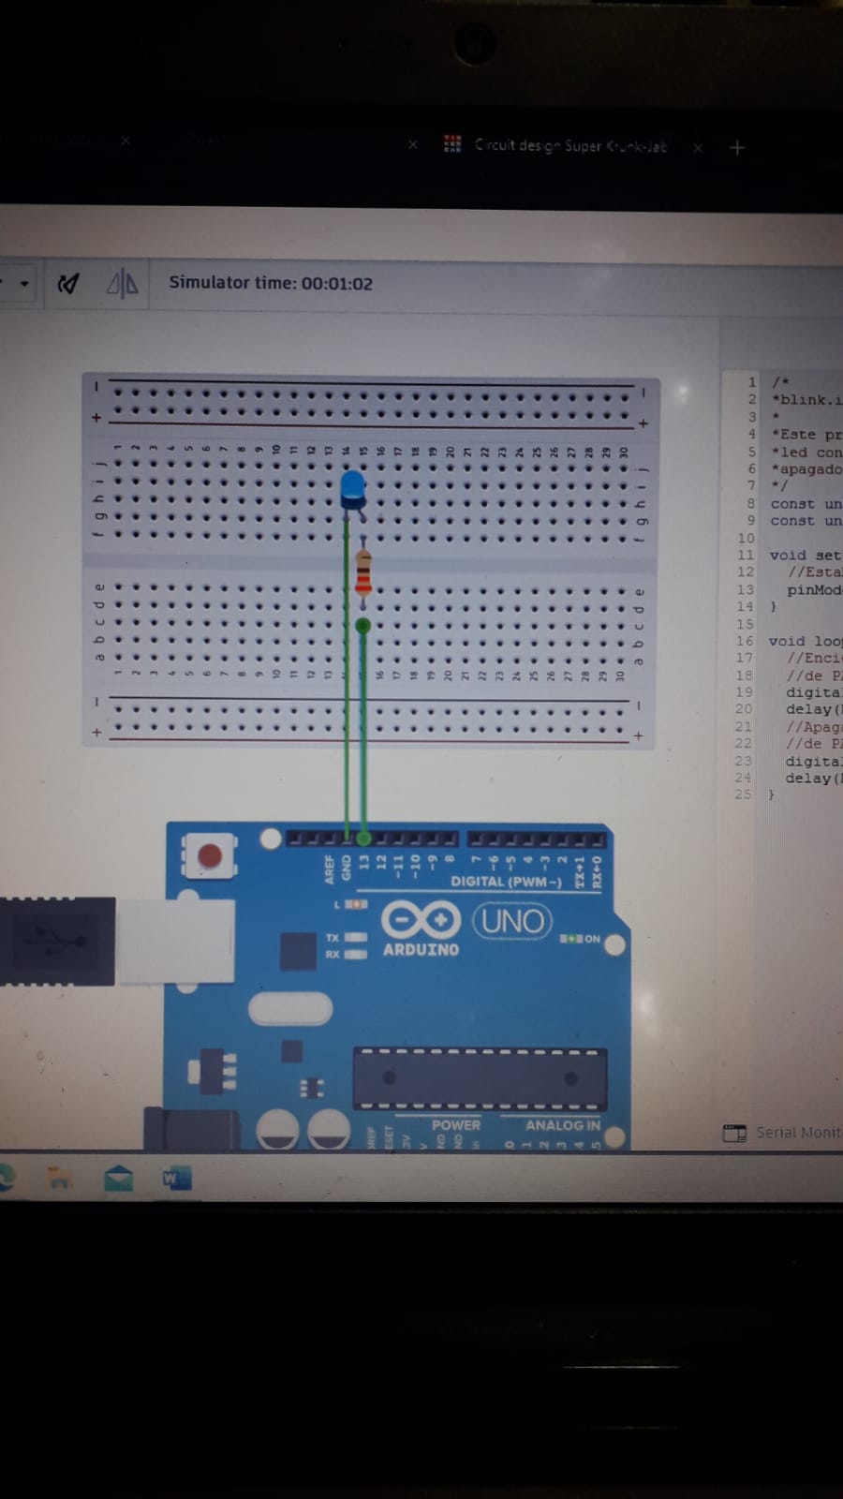Open File Explorer from taskbar
The height and width of the screenshot is (1499, 843).
[x=60, y=1179]
